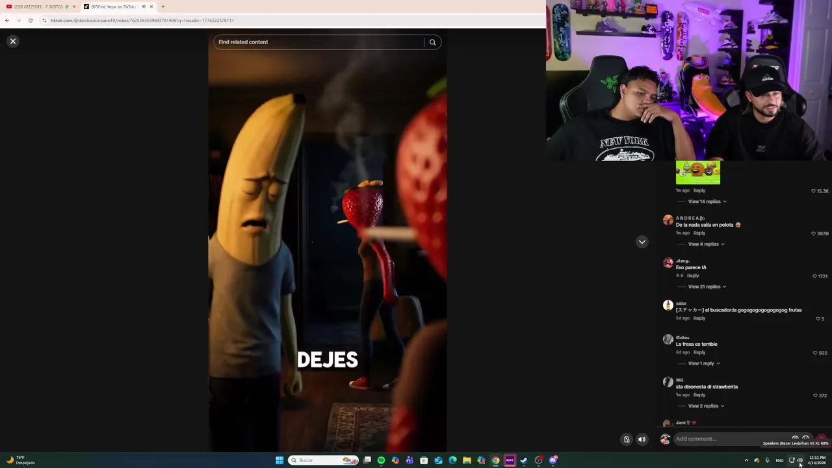832x468 pixels.
Task: Open Microsoft Edge from the taskbar
Action: [x=452, y=460]
